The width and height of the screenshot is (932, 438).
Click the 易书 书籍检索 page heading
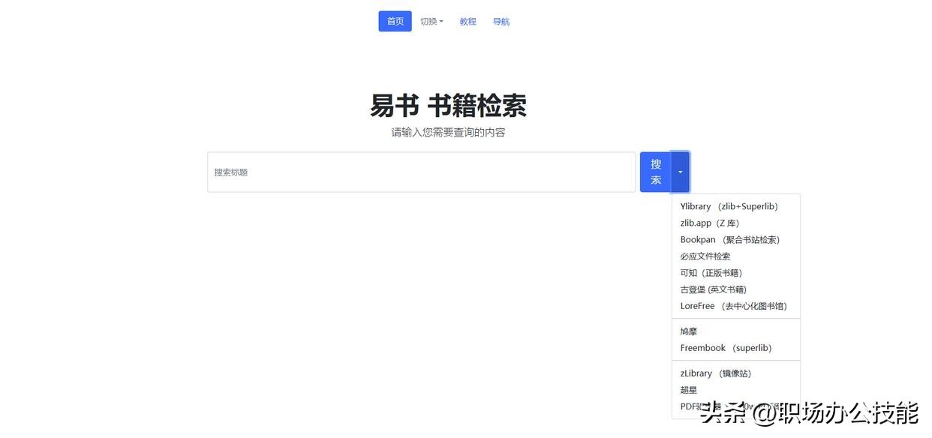[448, 106]
